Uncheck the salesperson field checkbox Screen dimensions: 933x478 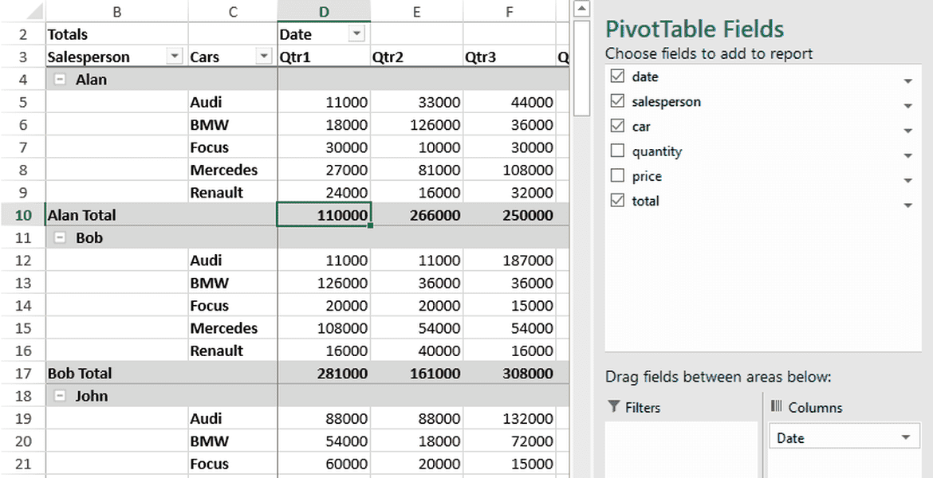pyautogui.click(x=616, y=101)
